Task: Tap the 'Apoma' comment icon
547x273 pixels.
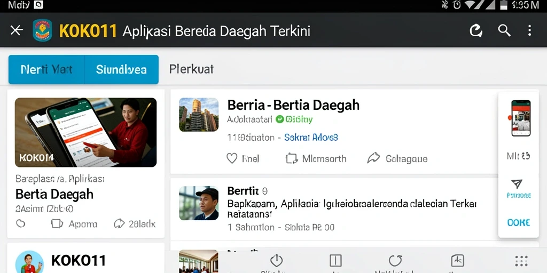Action: tap(57, 223)
